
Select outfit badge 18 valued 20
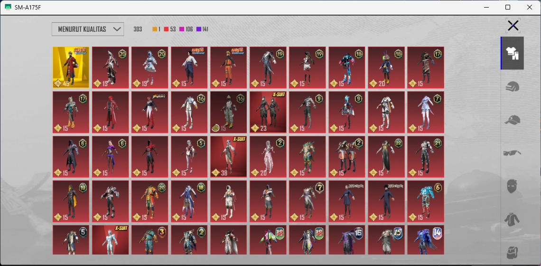[386, 67]
